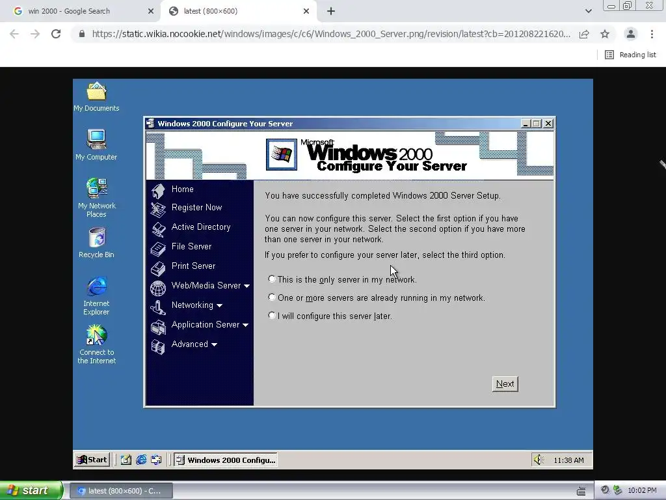666x500 pixels.
Task: Click the Networking sidebar icon
Action: 158,307
